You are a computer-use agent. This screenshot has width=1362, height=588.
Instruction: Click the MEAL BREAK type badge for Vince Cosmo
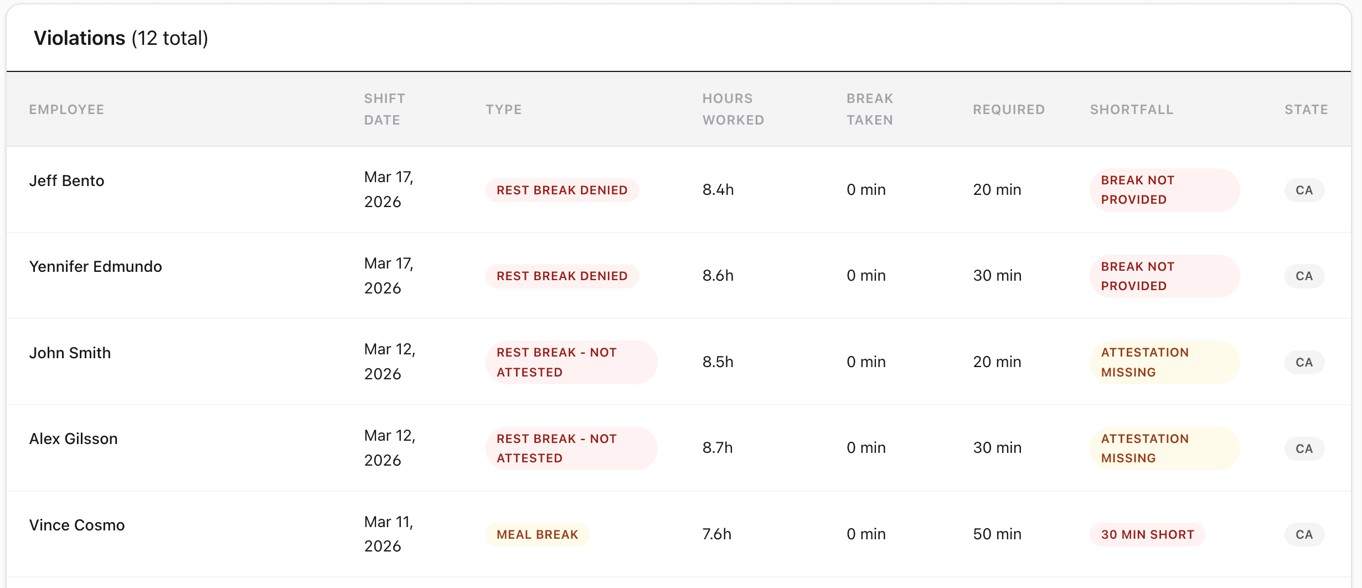click(536, 534)
